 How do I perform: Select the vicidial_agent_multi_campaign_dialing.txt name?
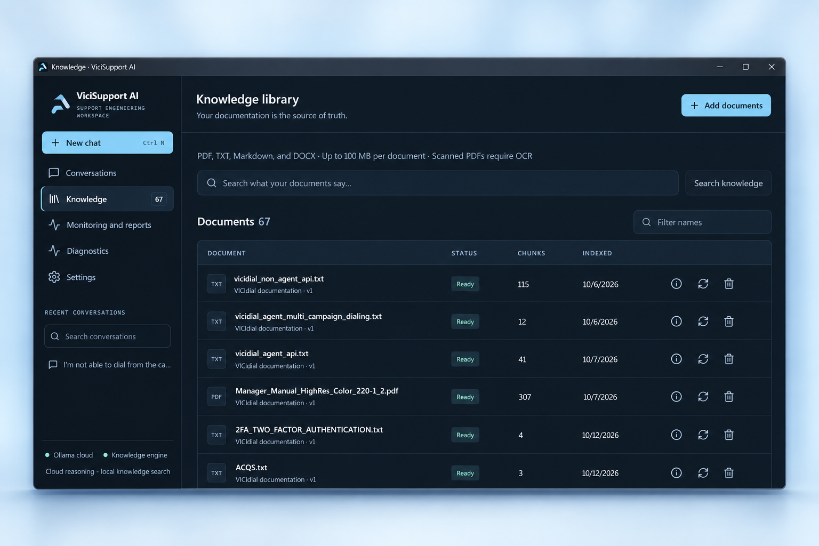(308, 316)
